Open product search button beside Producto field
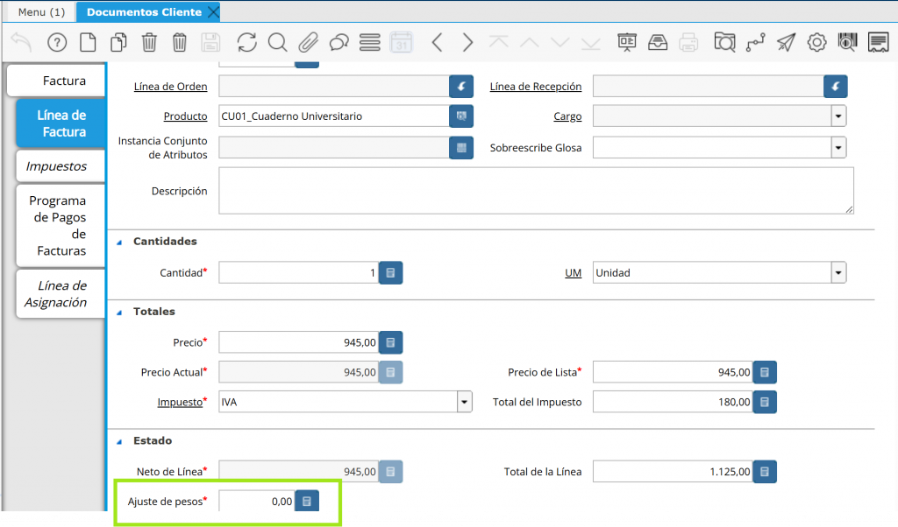The image size is (898, 527). (461, 116)
